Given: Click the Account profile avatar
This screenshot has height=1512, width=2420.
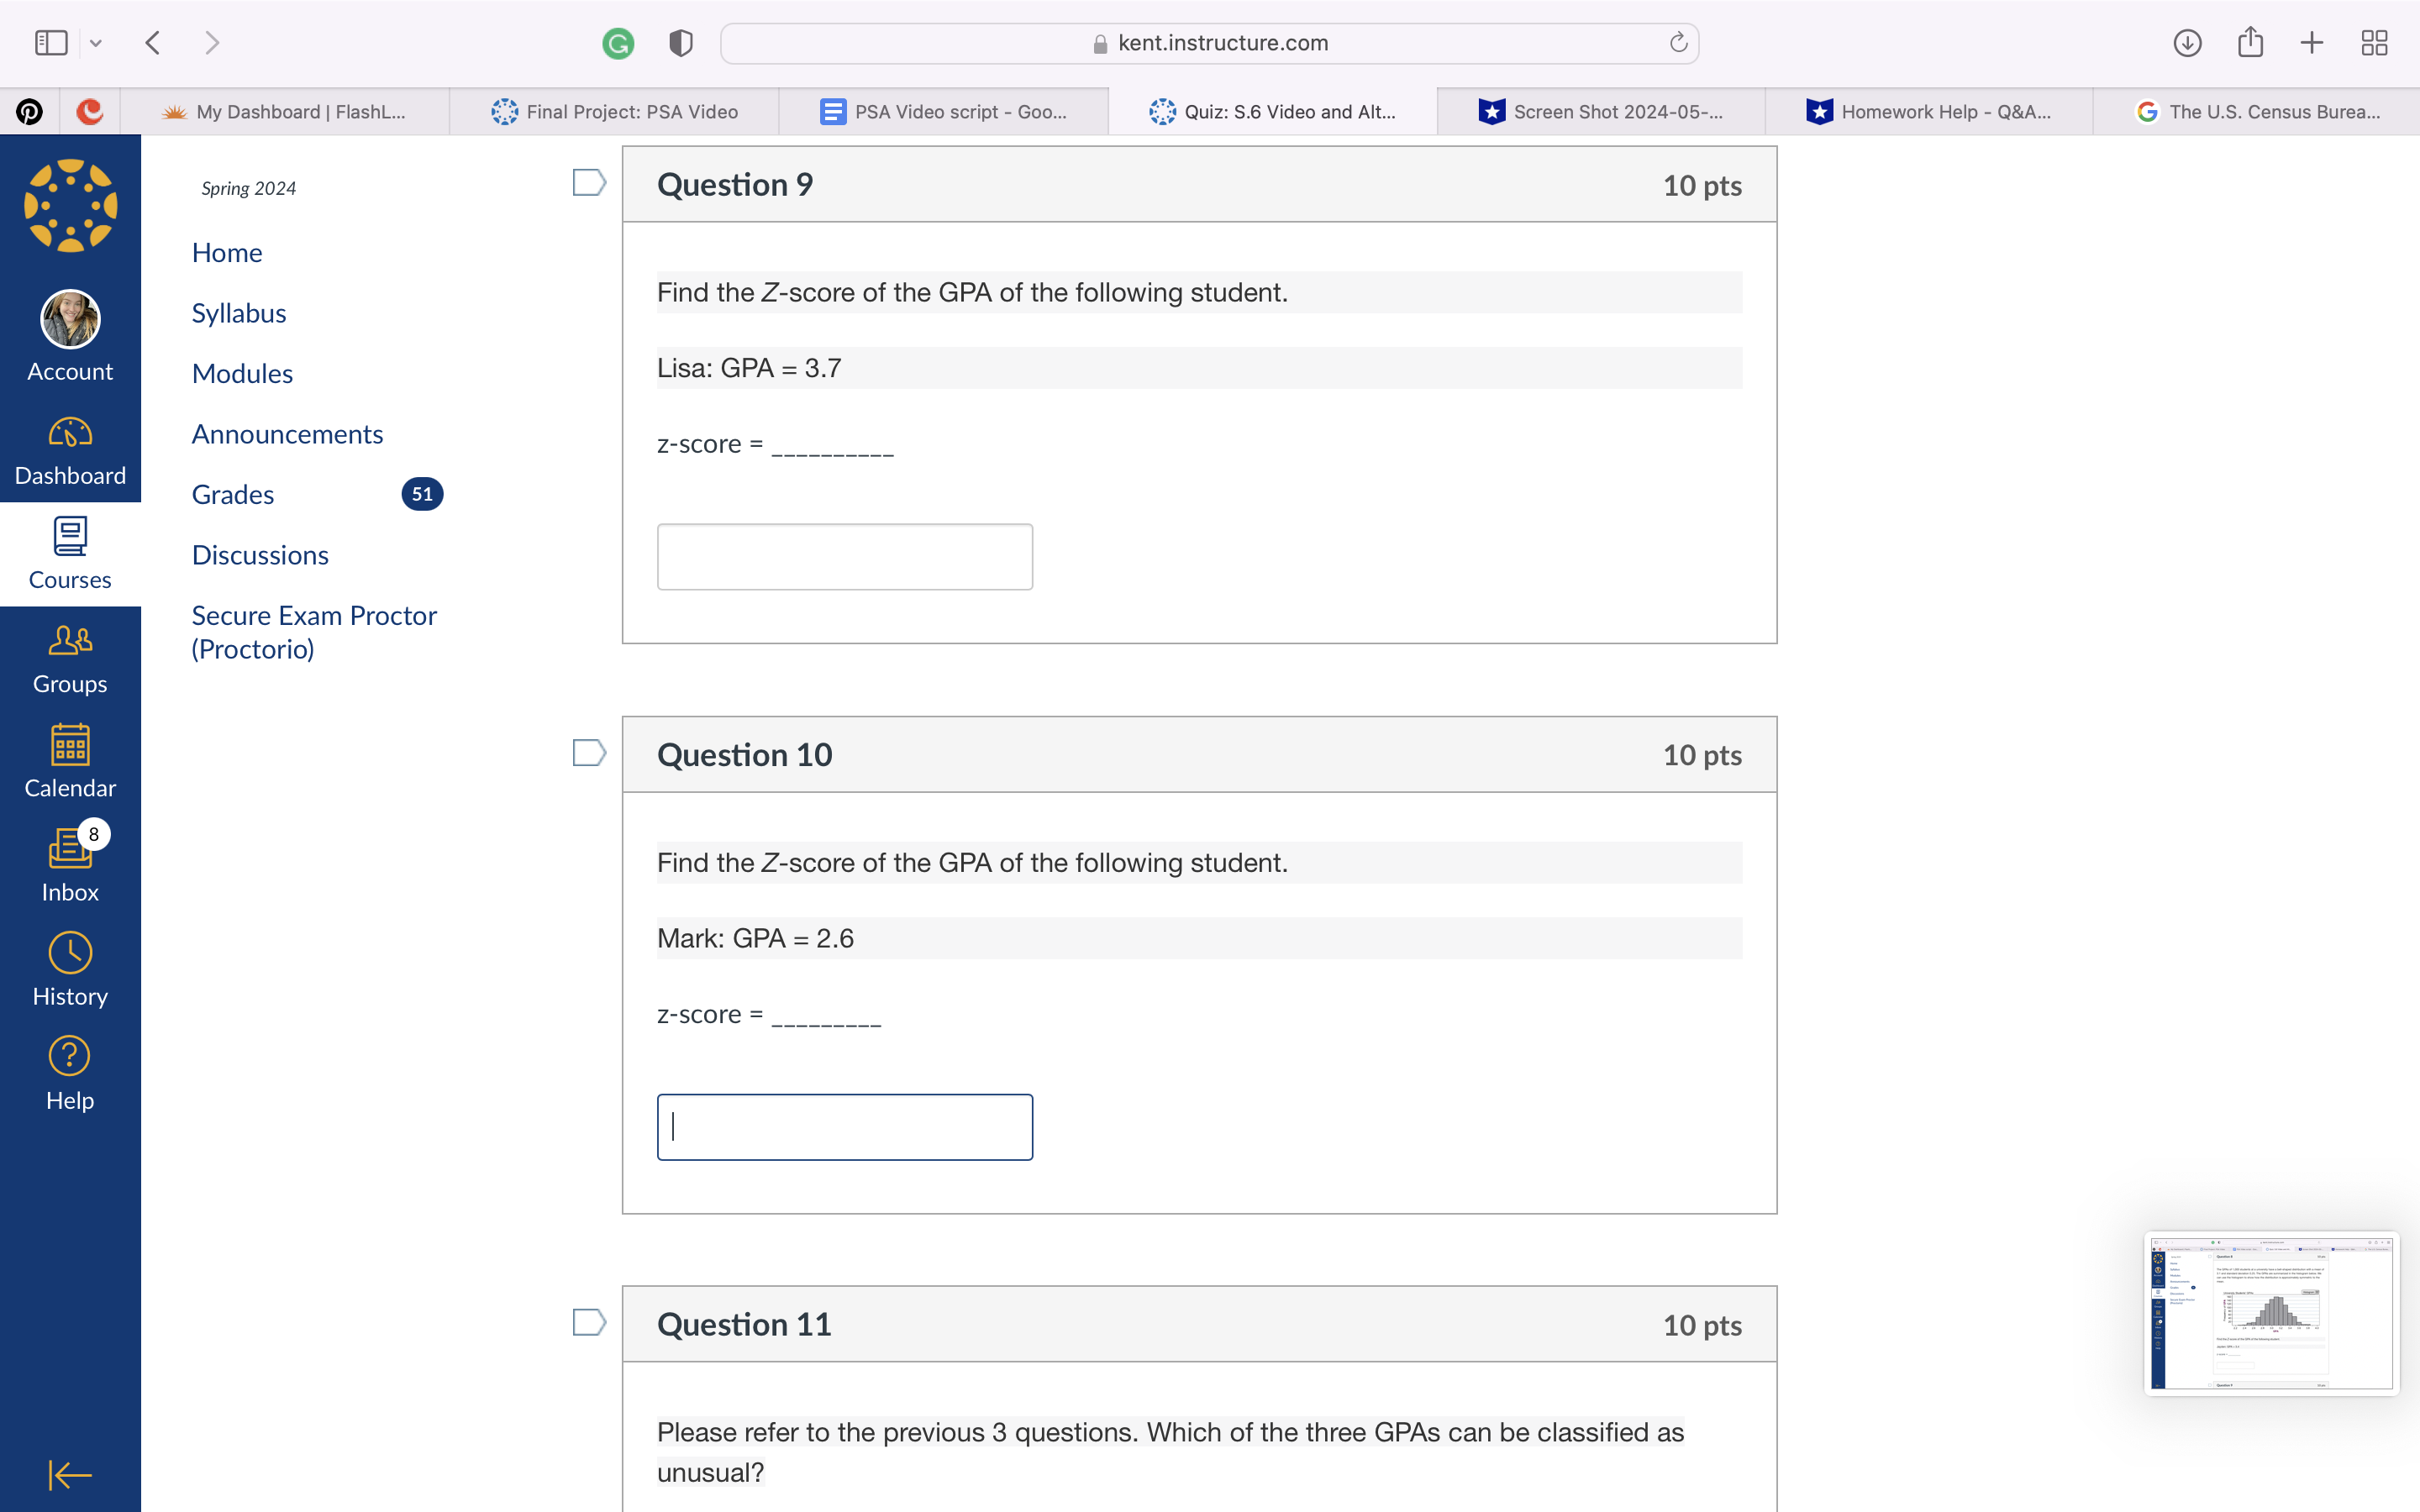Looking at the screenshot, I should (x=70, y=320).
